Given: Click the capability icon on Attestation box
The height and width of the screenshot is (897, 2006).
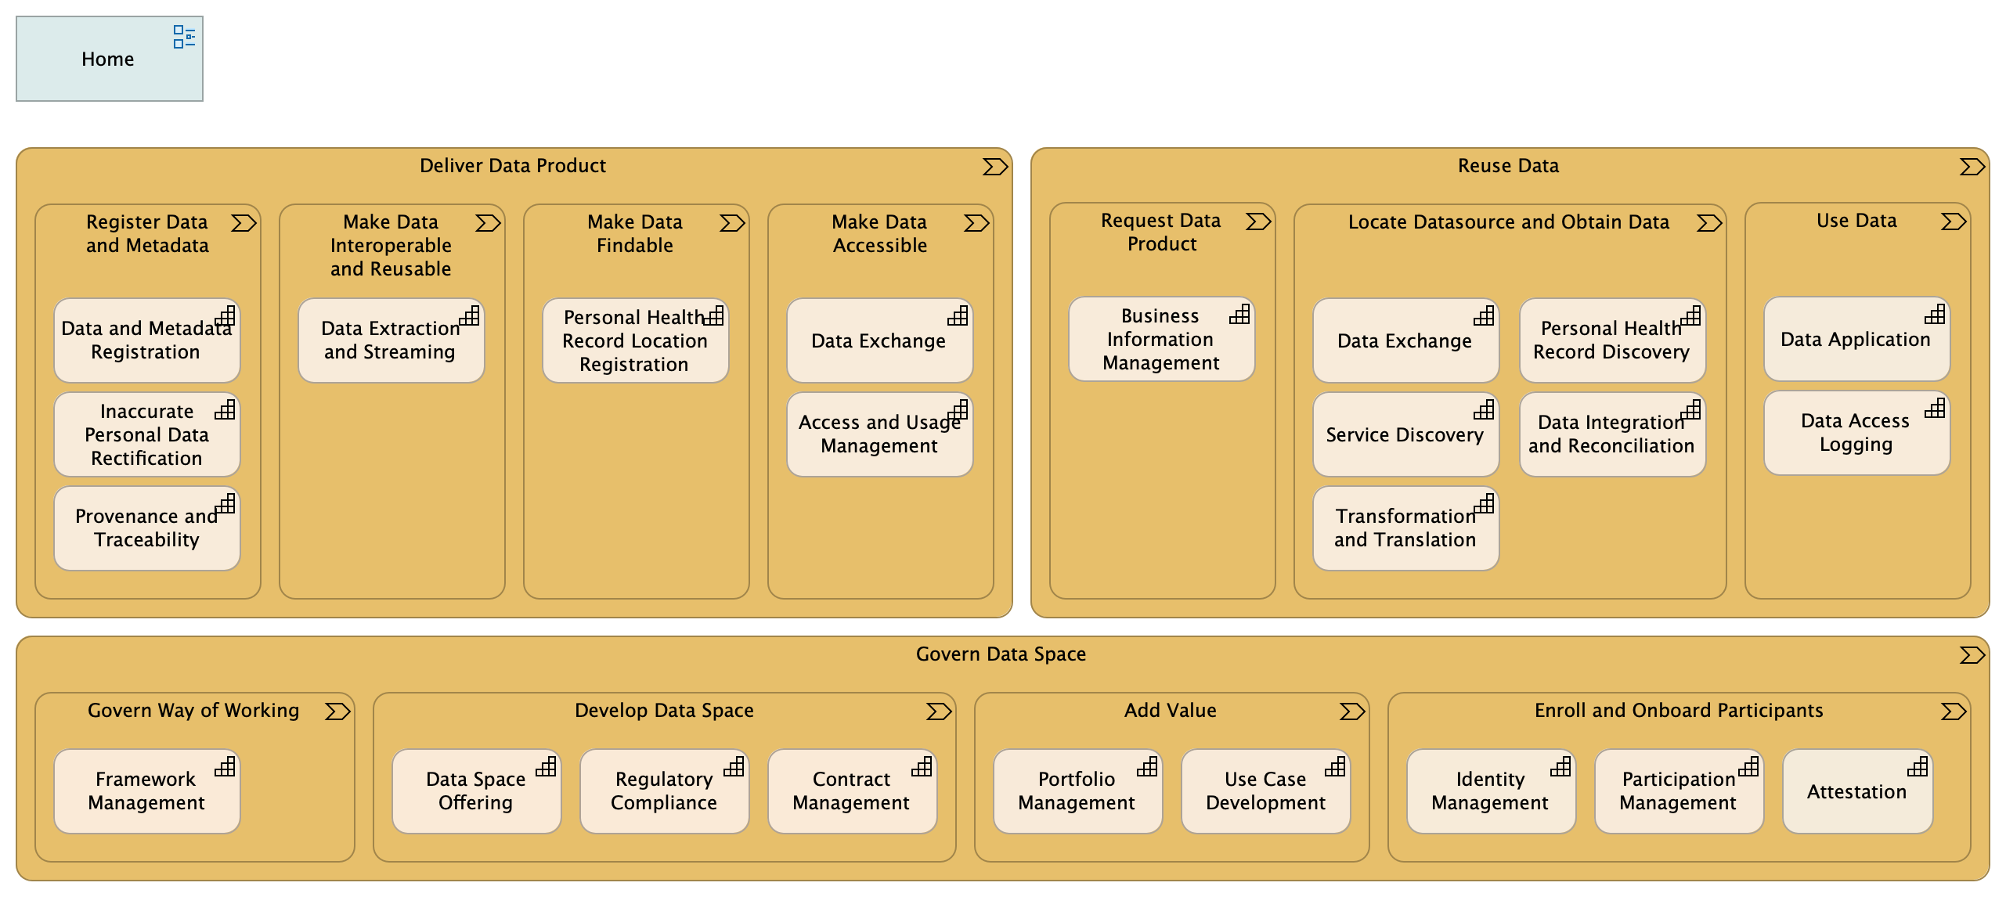Looking at the screenshot, I should click(x=1918, y=767).
